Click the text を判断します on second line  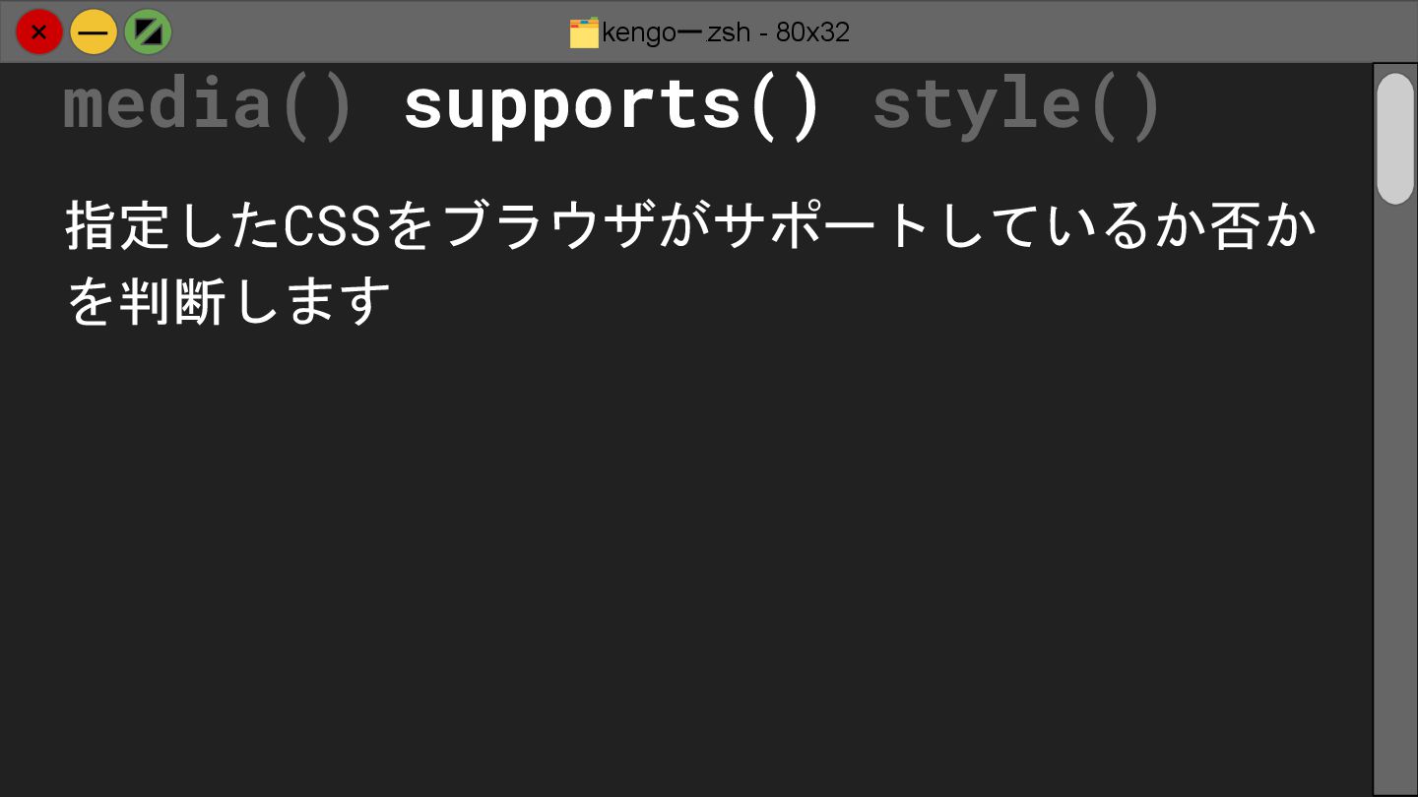click(x=228, y=302)
